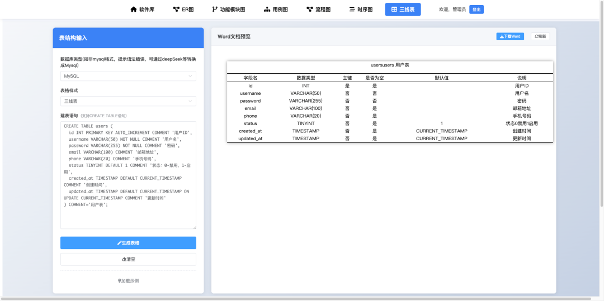Viewport: 604px width, 301px height.
Task: Click the VARCHAR(255) data type cell
Action: coord(306,101)
